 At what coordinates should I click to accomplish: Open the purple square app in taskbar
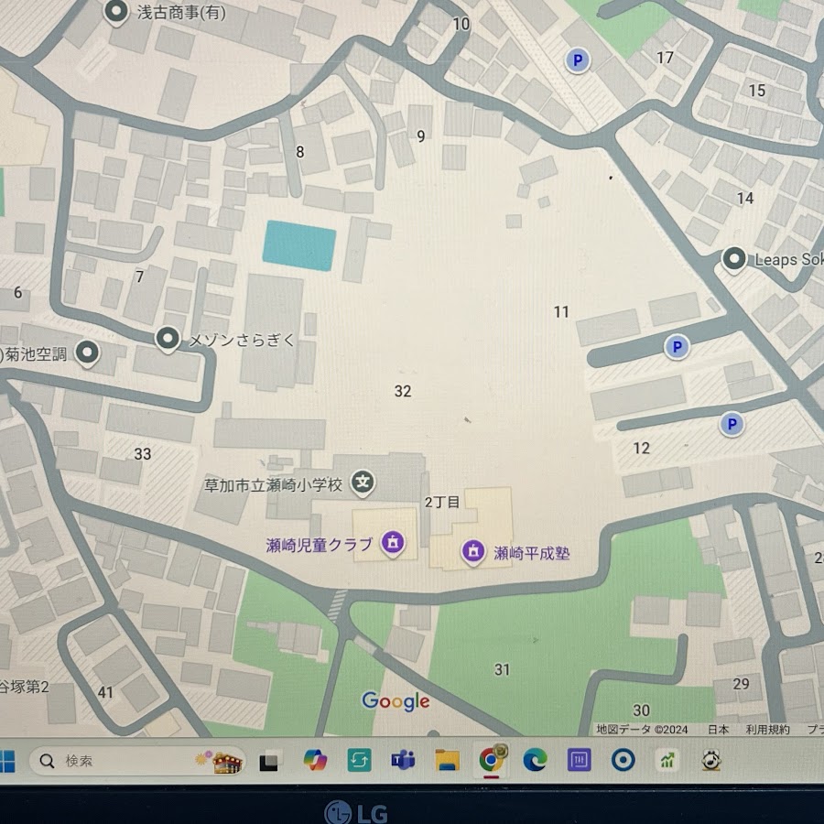pyautogui.click(x=580, y=760)
